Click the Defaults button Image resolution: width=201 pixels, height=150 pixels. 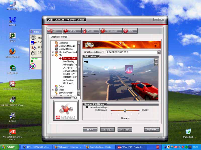pyautogui.click(x=152, y=129)
